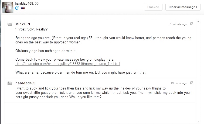Viewport: 204px width, 124px height.
Task: Click the '1 minute ago' timestamp
Action: point(179,24)
